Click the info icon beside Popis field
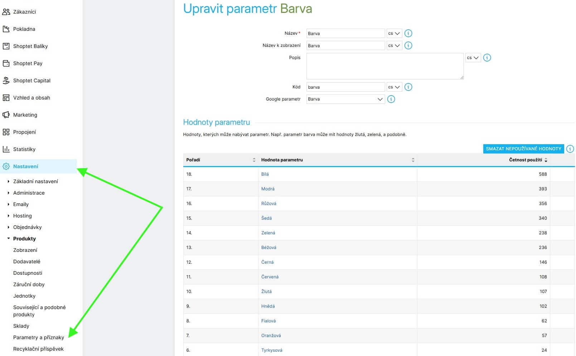Viewport: 576px width, 356px height. 487,58
